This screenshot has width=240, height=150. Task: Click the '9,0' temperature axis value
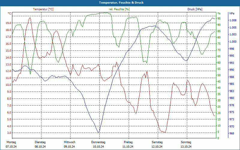[x=9, y=92]
